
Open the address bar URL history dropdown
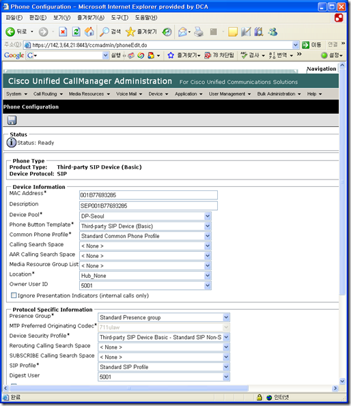(x=296, y=45)
